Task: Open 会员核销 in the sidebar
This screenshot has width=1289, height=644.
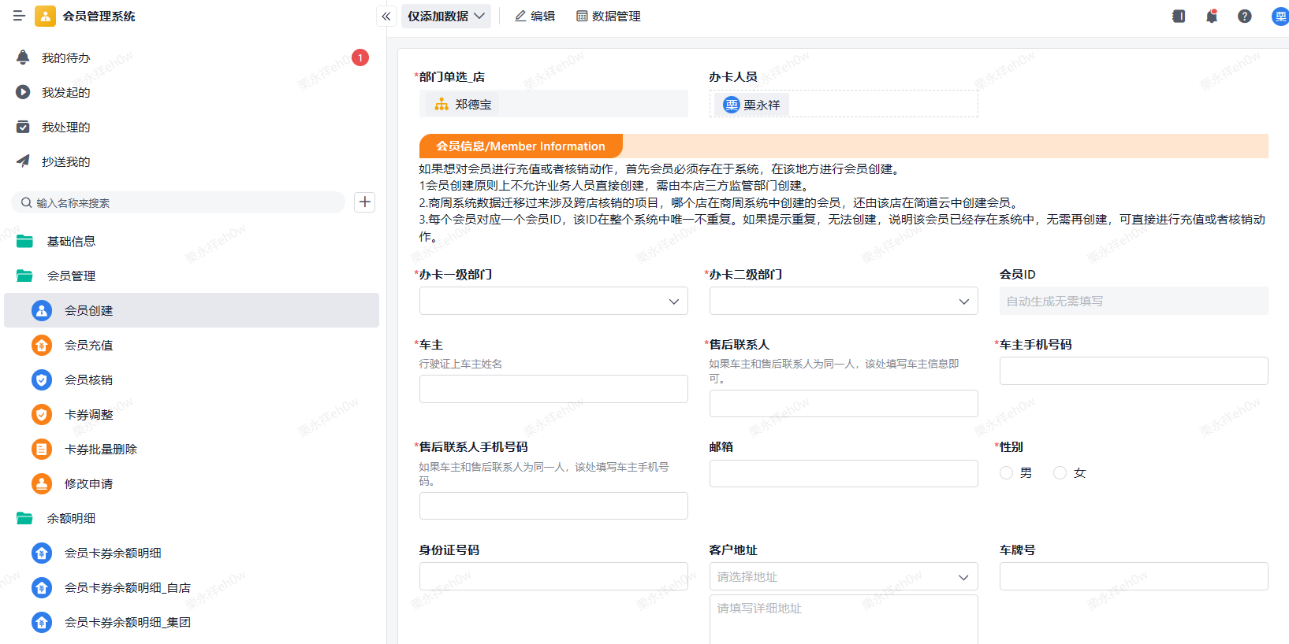Action: [88, 379]
